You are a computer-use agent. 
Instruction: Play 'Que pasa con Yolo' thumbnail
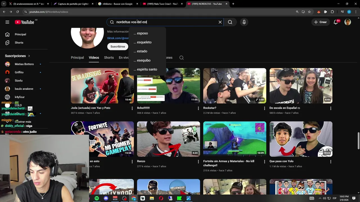click(301, 139)
